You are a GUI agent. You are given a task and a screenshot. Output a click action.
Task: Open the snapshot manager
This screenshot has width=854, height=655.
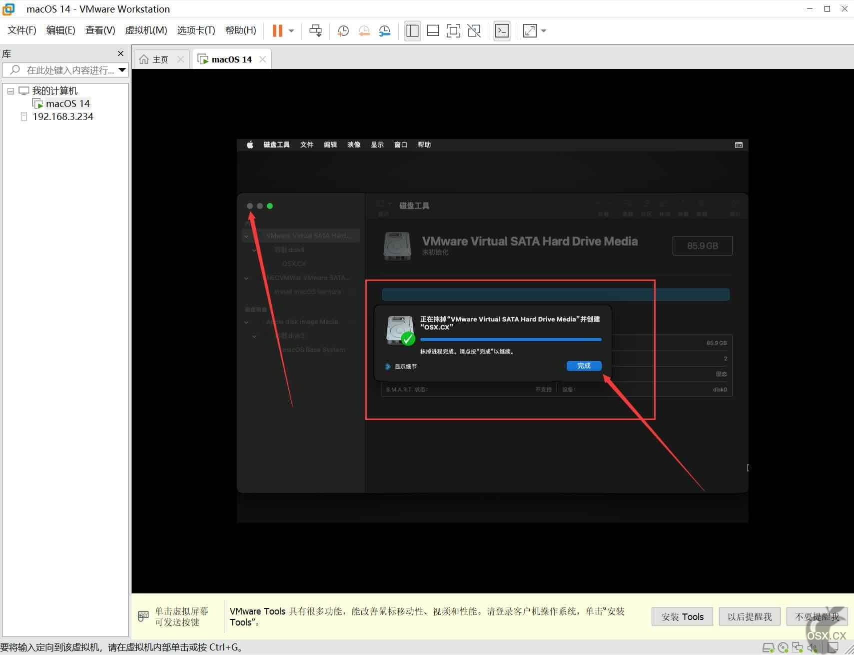click(384, 31)
